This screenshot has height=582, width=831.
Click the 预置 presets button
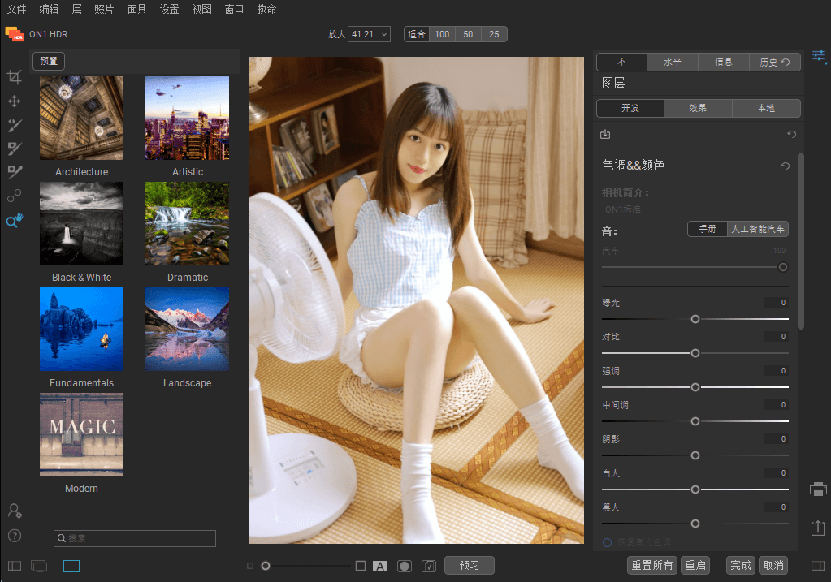pyautogui.click(x=49, y=61)
